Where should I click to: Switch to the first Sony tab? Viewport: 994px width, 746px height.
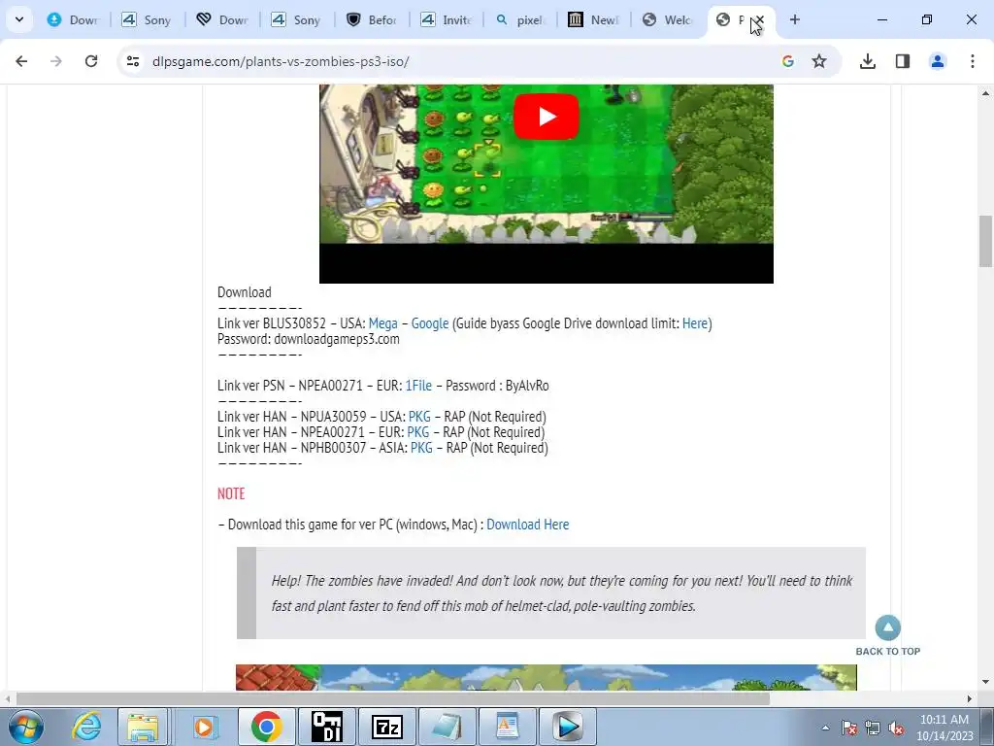[148, 19]
